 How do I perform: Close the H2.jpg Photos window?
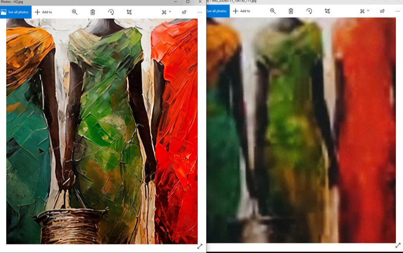coord(200,2)
